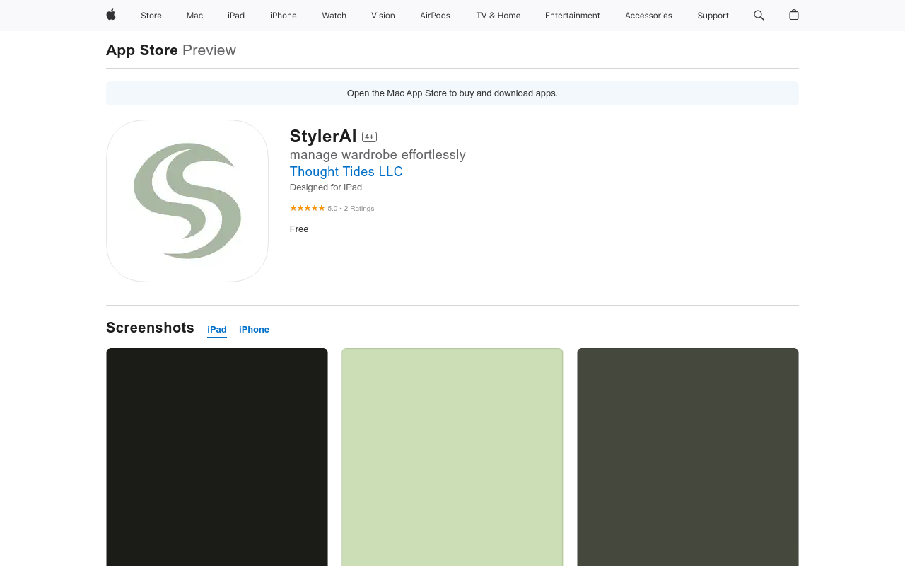Click the 4+ age rating badge
Viewport: 905px width, 566px height.
point(369,137)
